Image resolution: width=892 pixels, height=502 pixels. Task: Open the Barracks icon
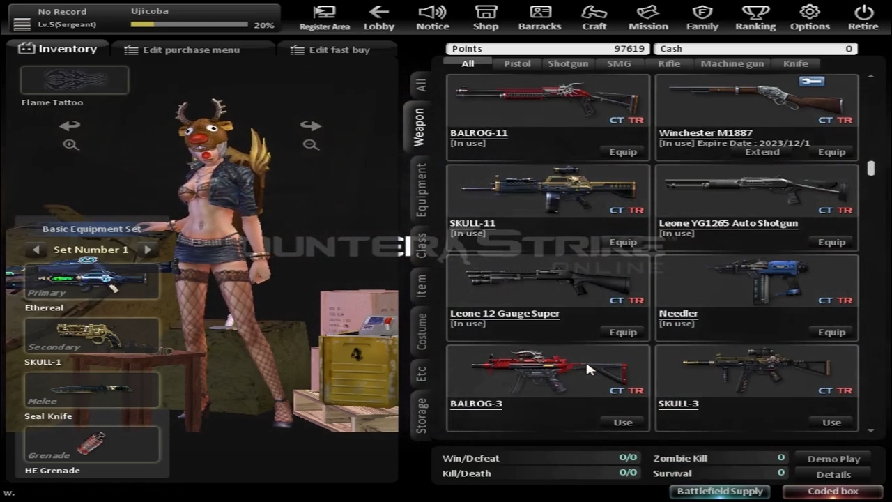tap(539, 18)
